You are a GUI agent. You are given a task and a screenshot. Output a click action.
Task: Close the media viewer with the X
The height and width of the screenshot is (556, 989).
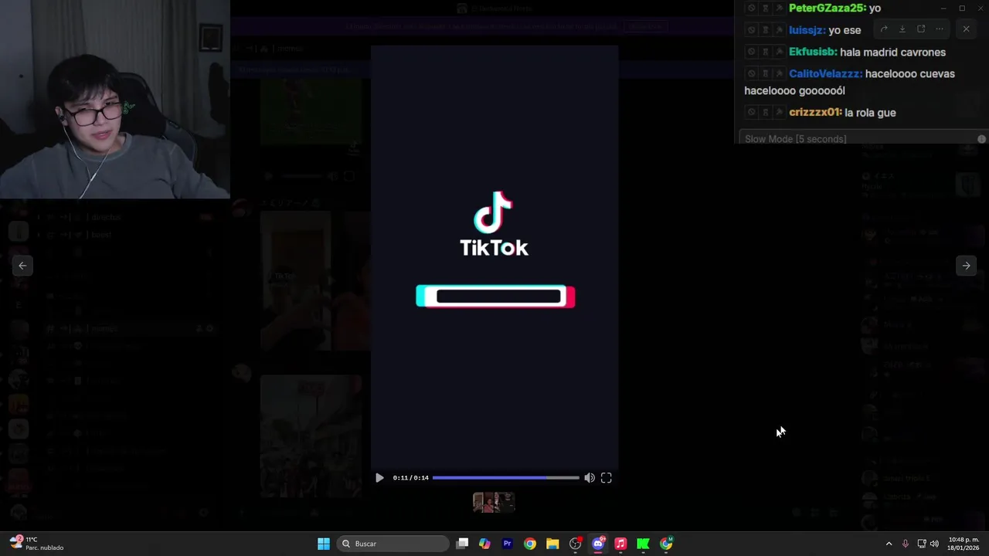point(966,29)
